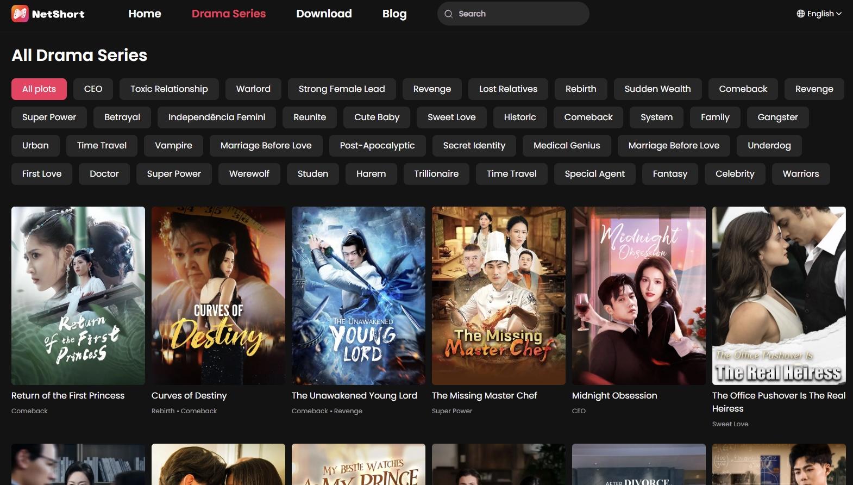Click the All Drama Series heading
Viewport: 853px width, 485px height.
coord(79,55)
